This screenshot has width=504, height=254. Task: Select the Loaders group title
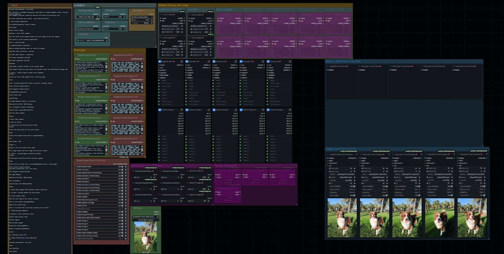[x=79, y=5]
